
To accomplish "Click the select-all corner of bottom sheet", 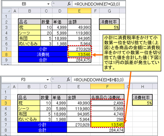I will (x=6, y=87).
